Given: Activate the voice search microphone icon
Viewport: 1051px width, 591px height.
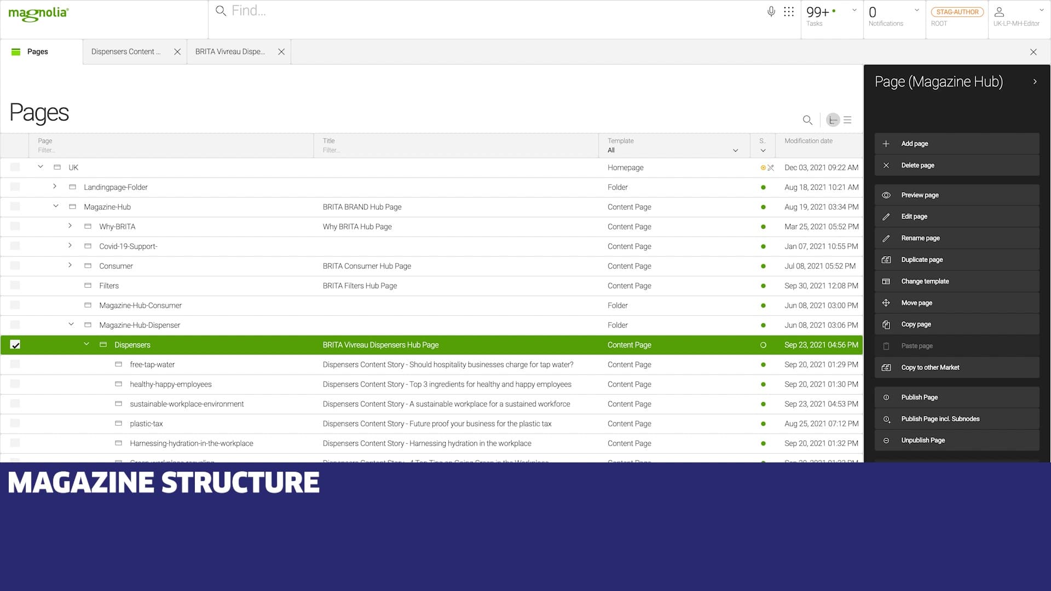Looking at the screenshot, I should (x=771, y=11).
